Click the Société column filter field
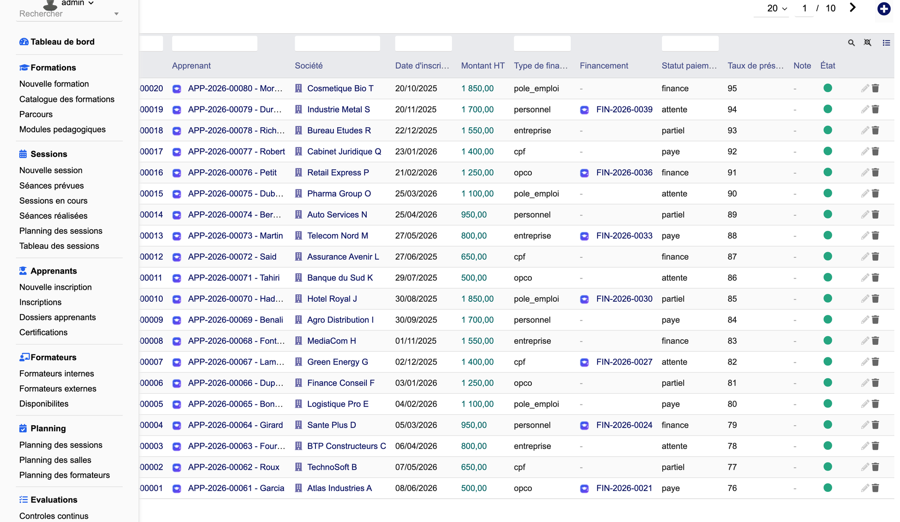Image resolution: width=900 pixels, height=522 pixels. (x=337, y=43)
